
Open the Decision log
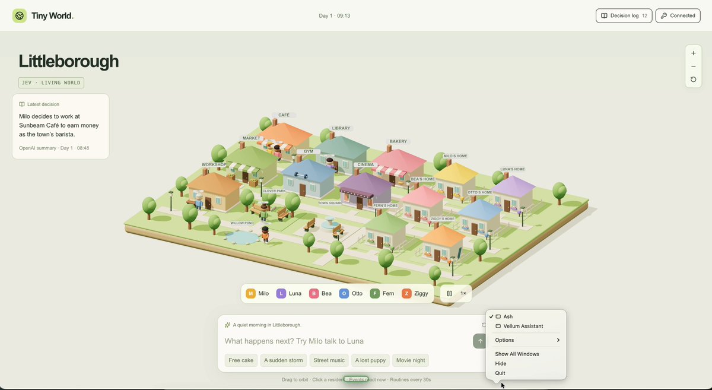(624, 16)
